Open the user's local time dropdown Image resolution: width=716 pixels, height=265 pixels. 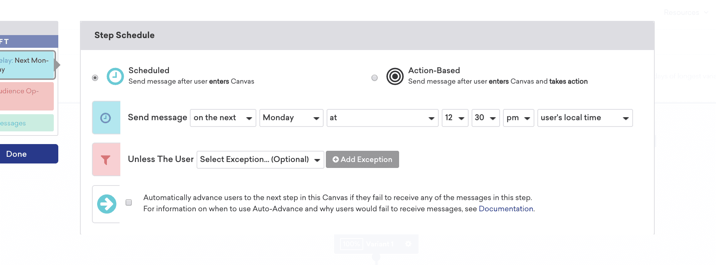tap(584, 118)
